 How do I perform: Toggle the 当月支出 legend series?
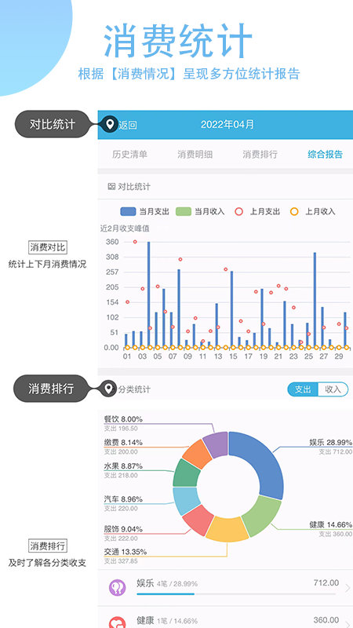click(145, 211)
